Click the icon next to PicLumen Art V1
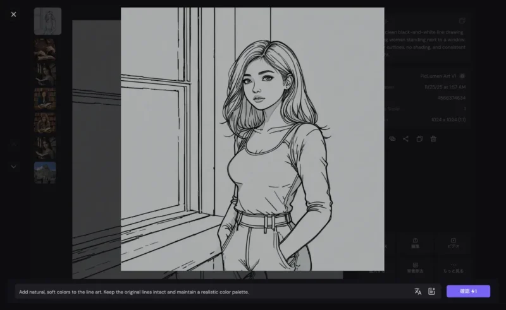This screenshot has width=506, height=310. (463, 76)
